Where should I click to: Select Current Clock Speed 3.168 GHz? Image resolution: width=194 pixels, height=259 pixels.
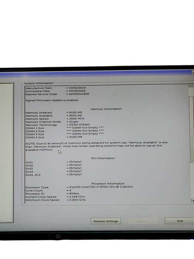77,196
